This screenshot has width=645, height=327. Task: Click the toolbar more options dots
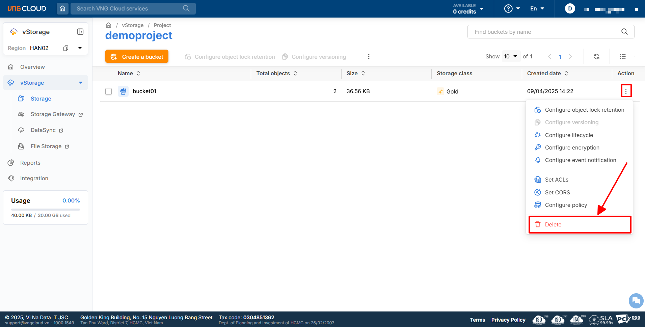click(369, 57)
